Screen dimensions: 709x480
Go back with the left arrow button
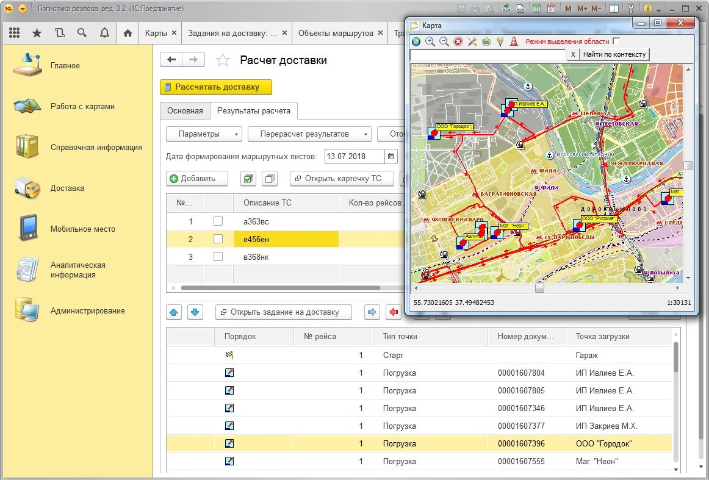coord(171,60)
